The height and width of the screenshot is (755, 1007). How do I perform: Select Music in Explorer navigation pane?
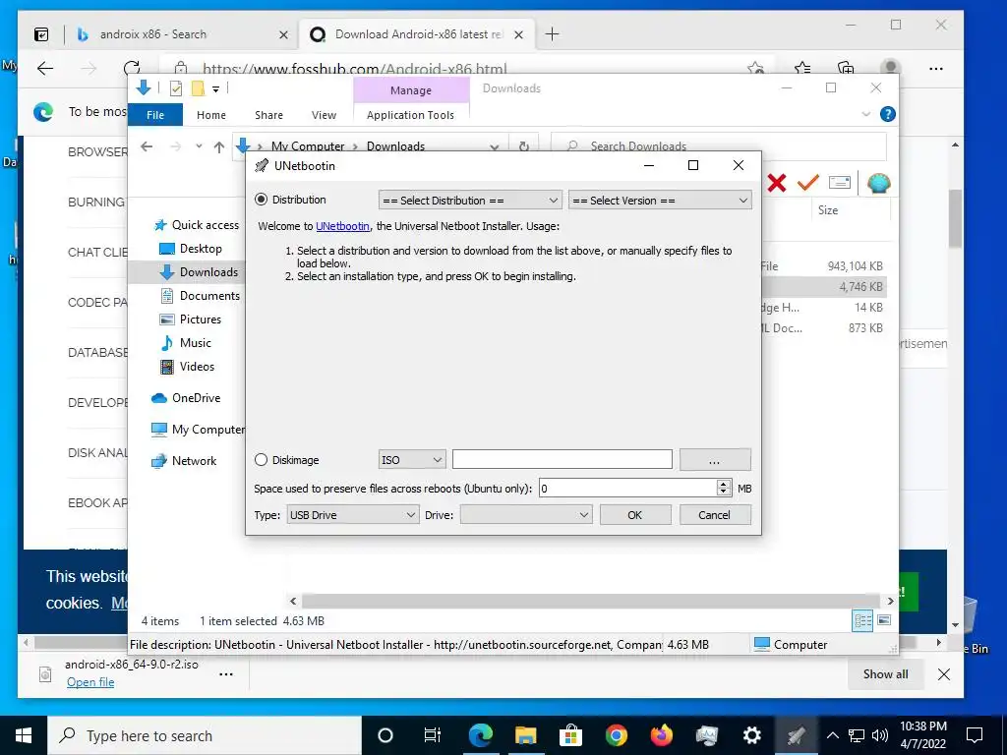[196, 343]
